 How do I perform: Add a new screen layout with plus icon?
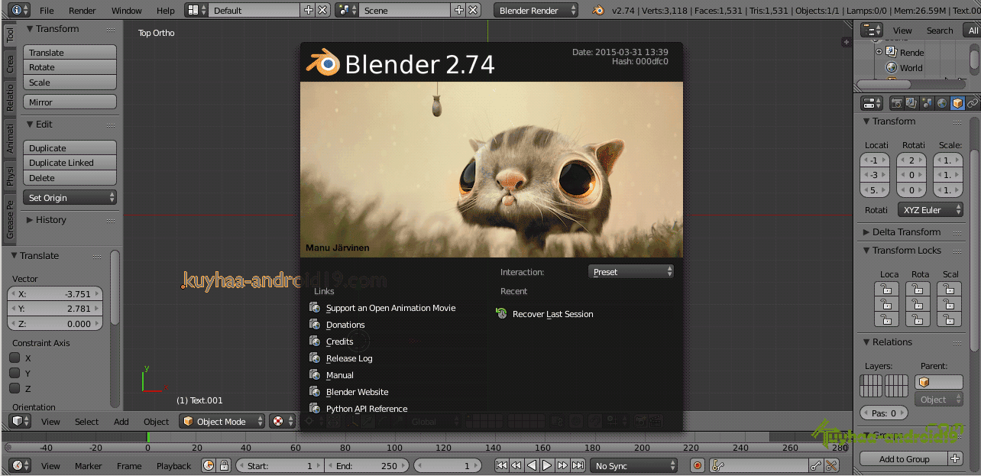pyautogui.click(x=308, y=10)
